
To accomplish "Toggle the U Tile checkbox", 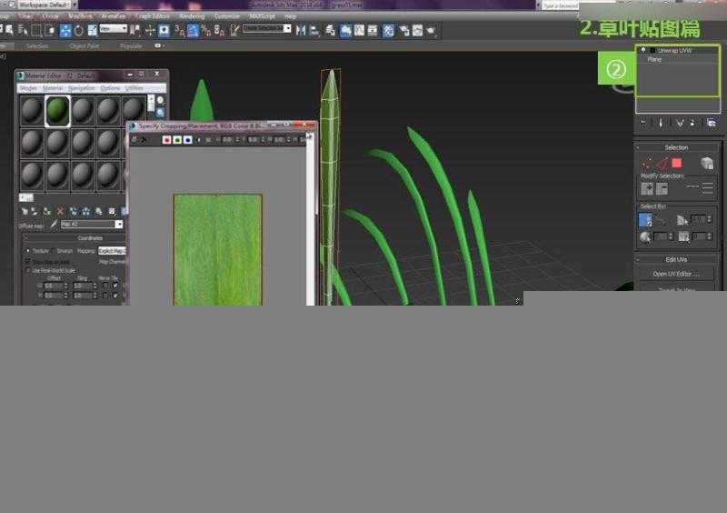I will (x=115, y=285).
